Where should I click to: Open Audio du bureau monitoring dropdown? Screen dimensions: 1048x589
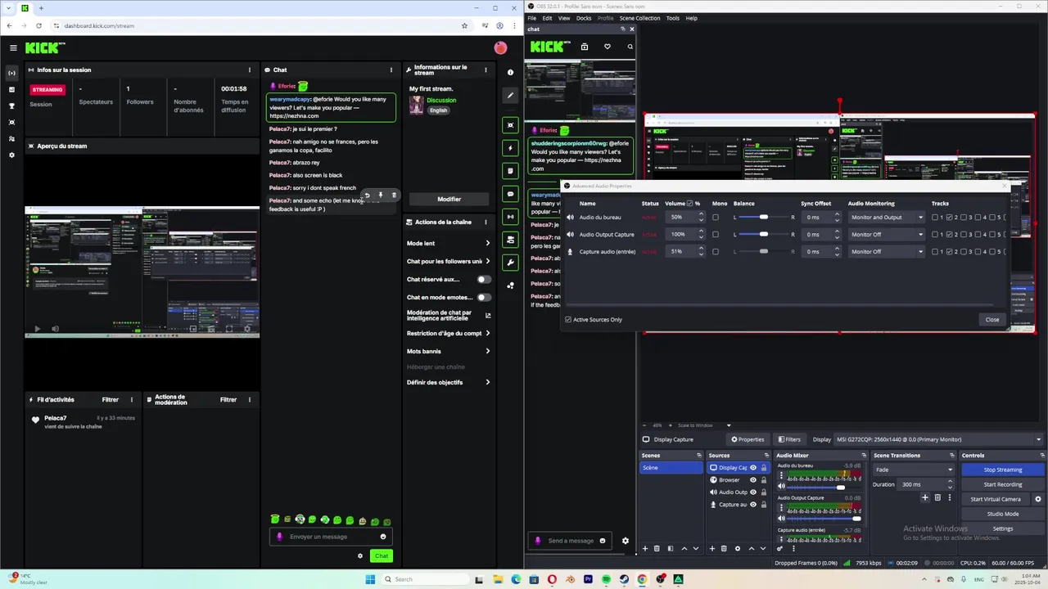887,218
